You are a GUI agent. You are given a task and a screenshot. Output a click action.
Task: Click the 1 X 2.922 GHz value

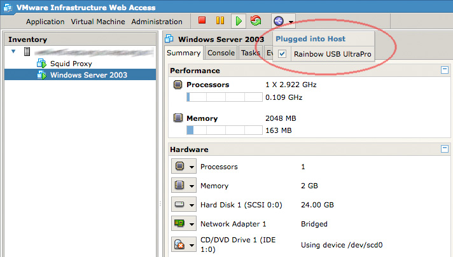point(291,85)
